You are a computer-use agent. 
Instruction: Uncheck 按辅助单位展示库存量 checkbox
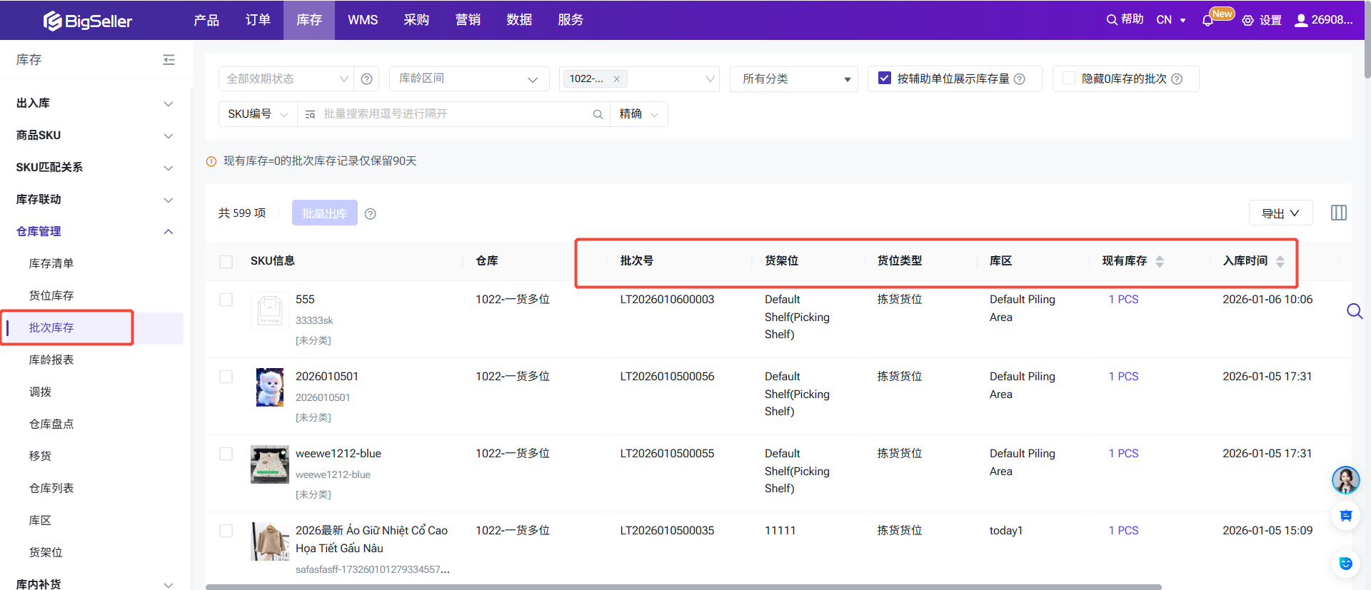pyautogui.click(x=885, y=78)
